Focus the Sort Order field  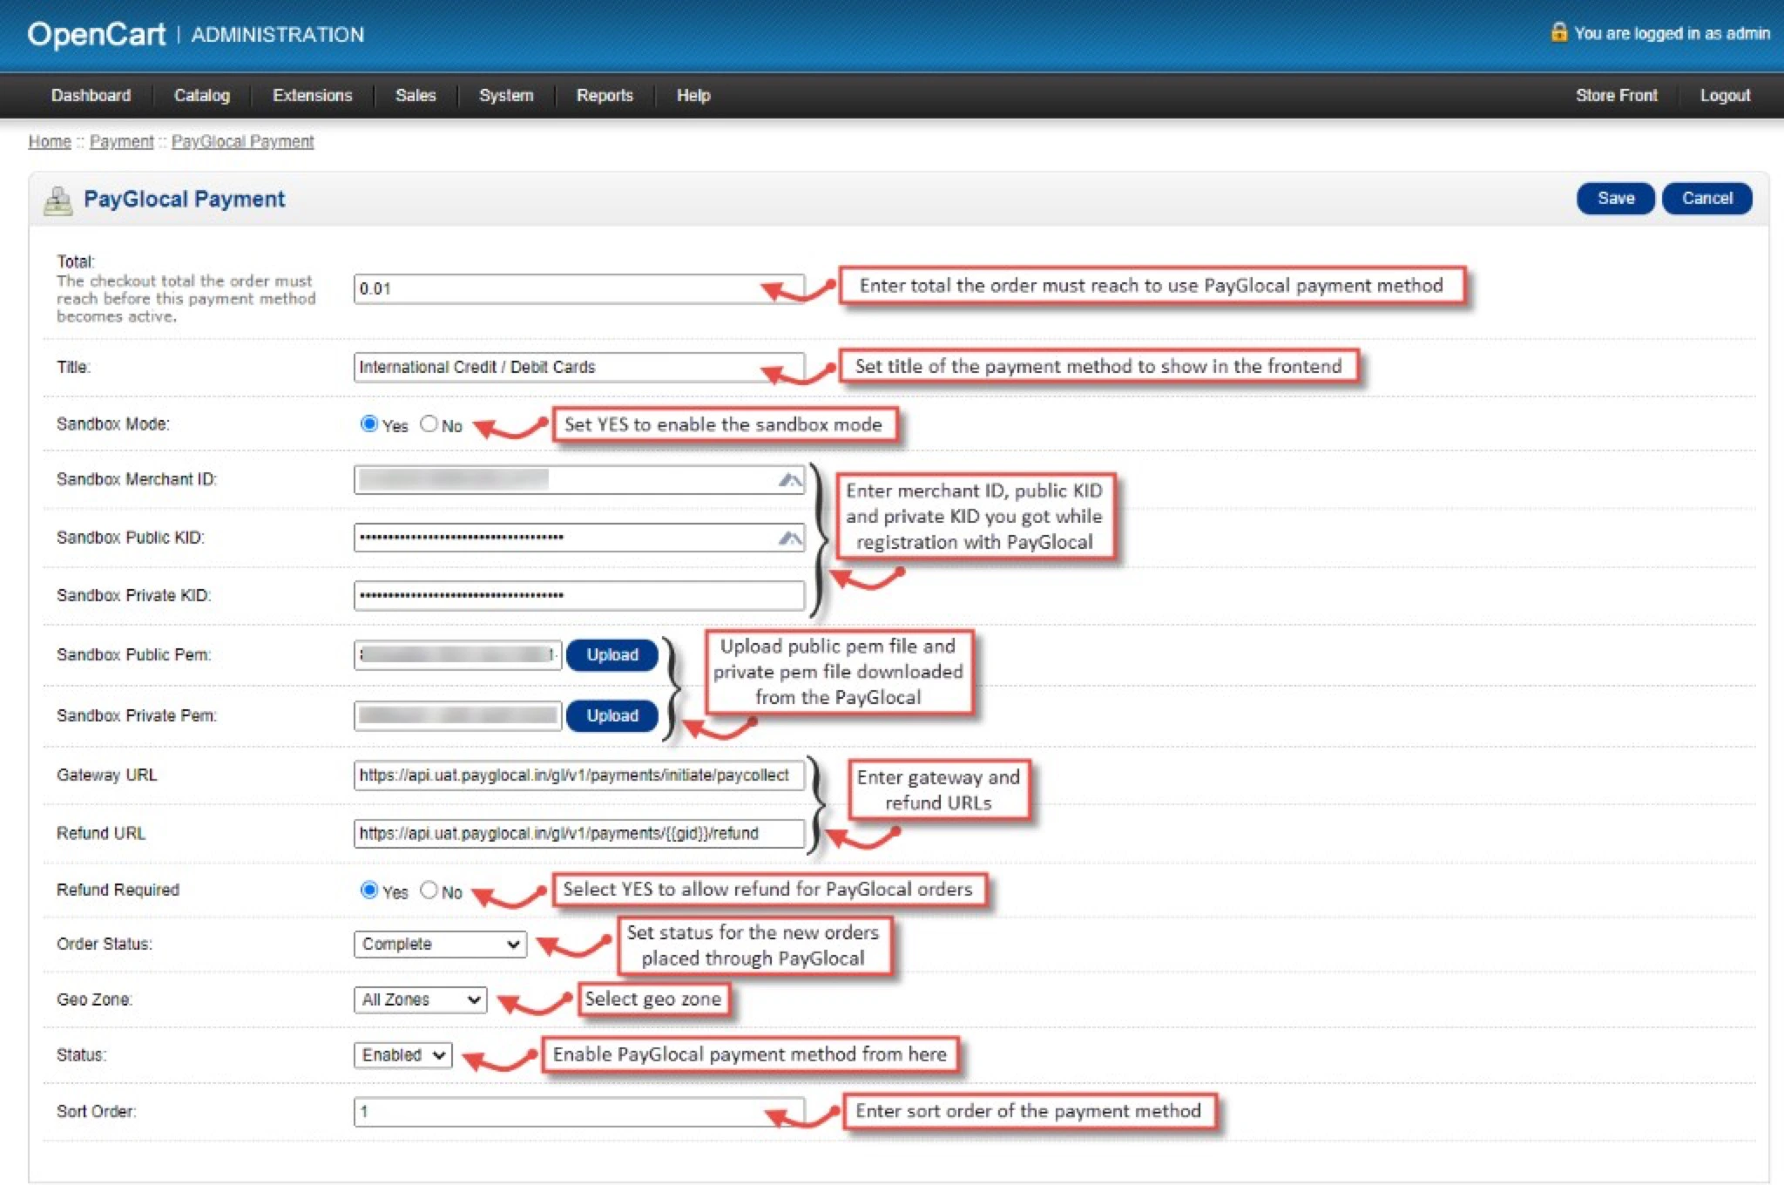(x=579, y=1113)
